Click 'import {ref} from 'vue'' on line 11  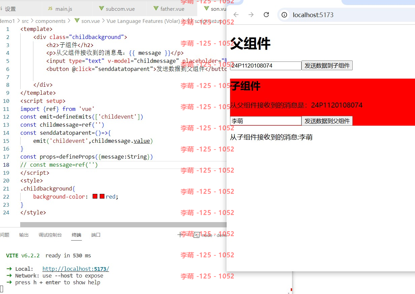click(x=57, y=109)
